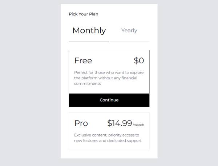The height and width of the screenshot is (166, 218).
Task: Click the Pick Your Plan heading
Action: pyautogui.click(x=84, y=14)
